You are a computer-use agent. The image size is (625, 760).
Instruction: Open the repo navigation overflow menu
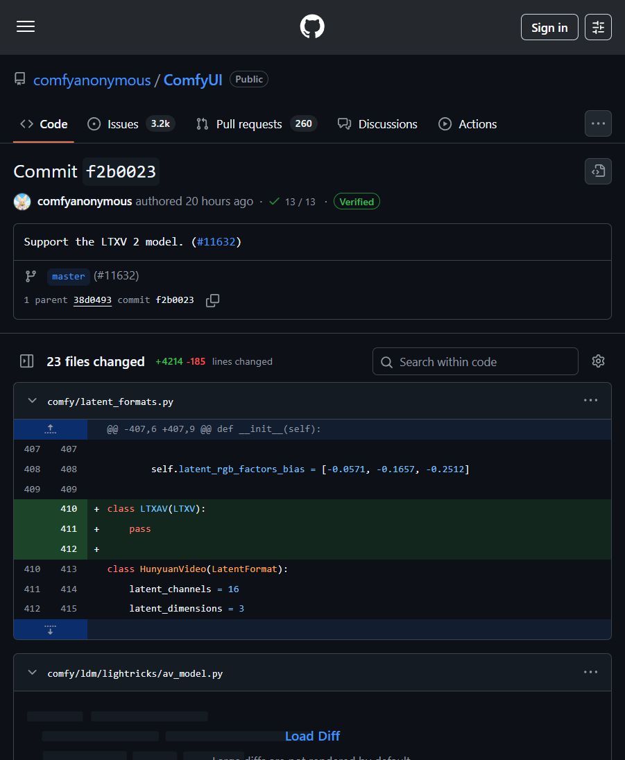[598, 123]
